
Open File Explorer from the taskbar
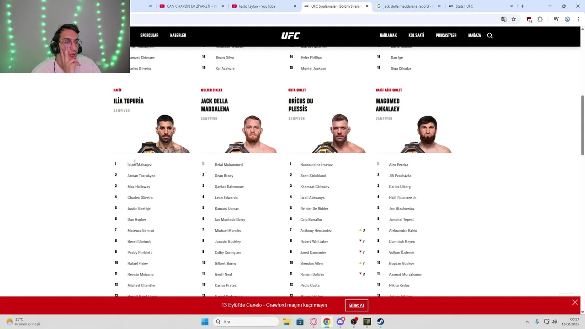point(287,322)
